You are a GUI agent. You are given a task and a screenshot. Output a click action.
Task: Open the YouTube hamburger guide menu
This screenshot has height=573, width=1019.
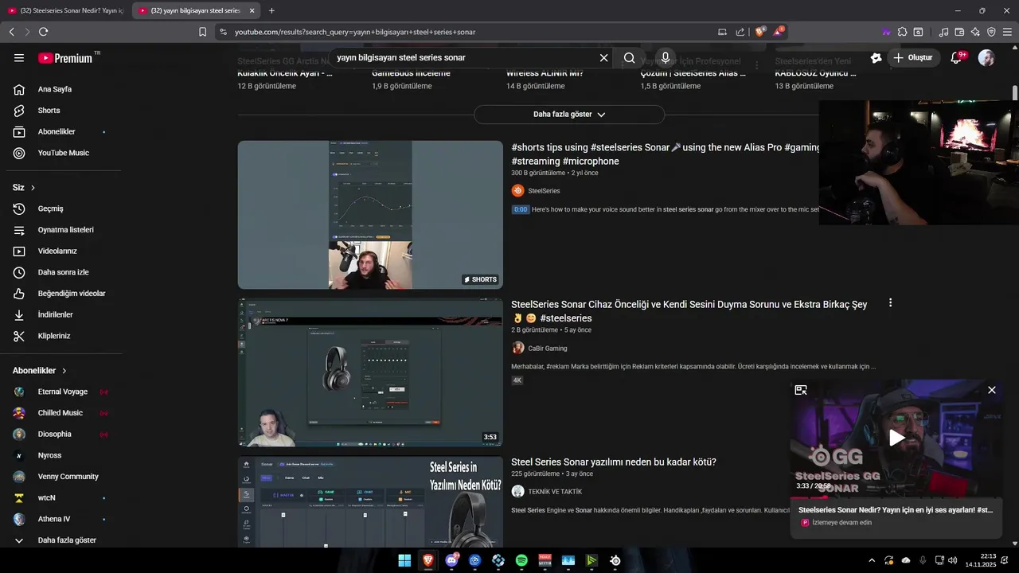coord(19,57)
